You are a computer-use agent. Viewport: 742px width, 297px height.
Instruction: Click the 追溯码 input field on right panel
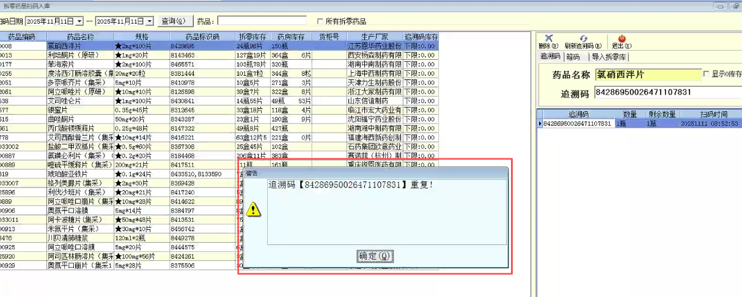[x=667, y=93]
